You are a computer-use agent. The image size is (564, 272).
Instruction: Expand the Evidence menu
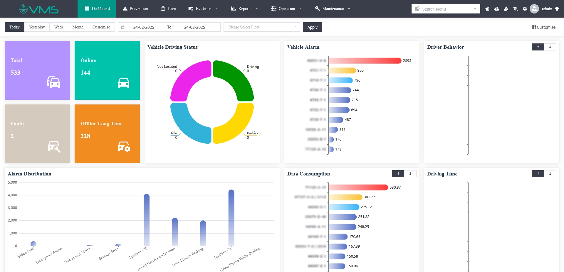[x=203, y=9]
